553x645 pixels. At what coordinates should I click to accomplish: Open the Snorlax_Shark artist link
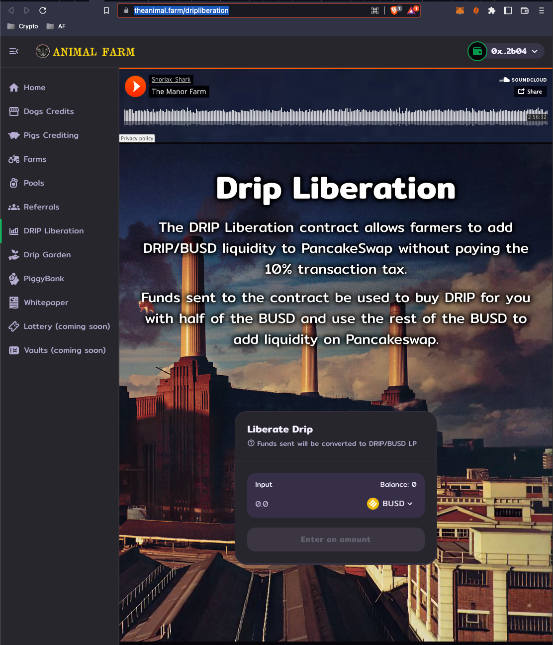[171, 80]
